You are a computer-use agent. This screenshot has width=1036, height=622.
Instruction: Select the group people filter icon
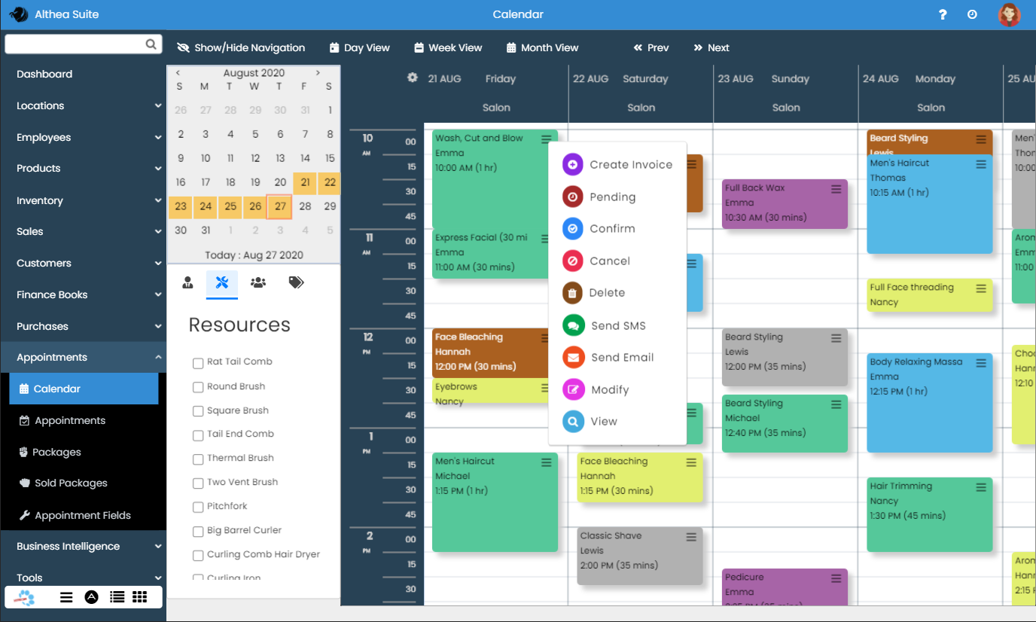coord(258,282)
